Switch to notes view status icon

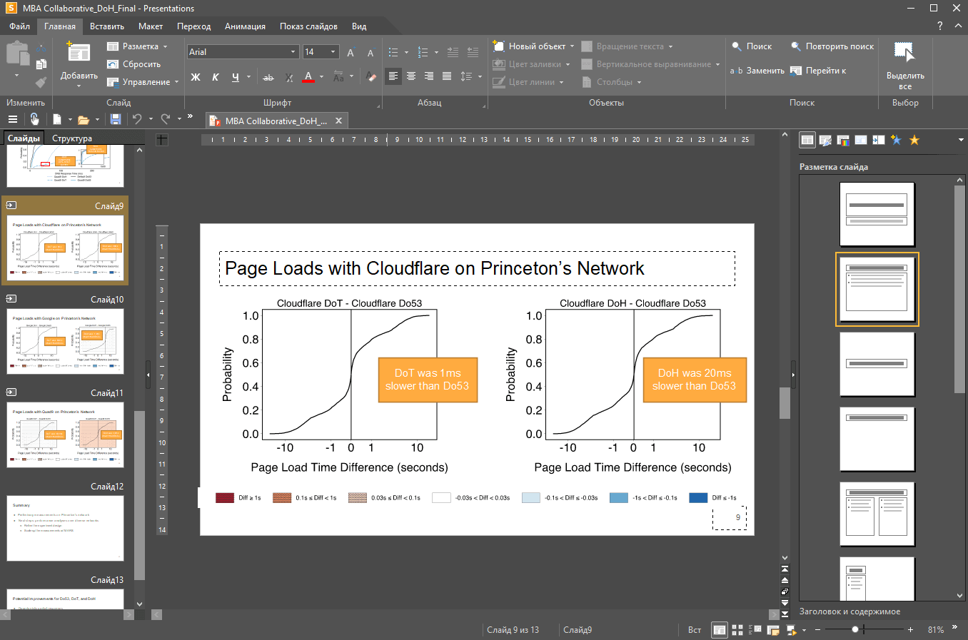point(773,630)
